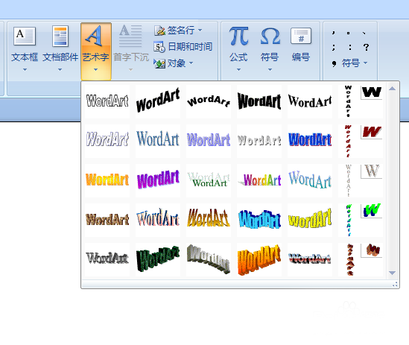Click the 公式 pi equation icon
The width and height of the screenshot is (409, 345).
pyautogui.click(x=238, y=37)
